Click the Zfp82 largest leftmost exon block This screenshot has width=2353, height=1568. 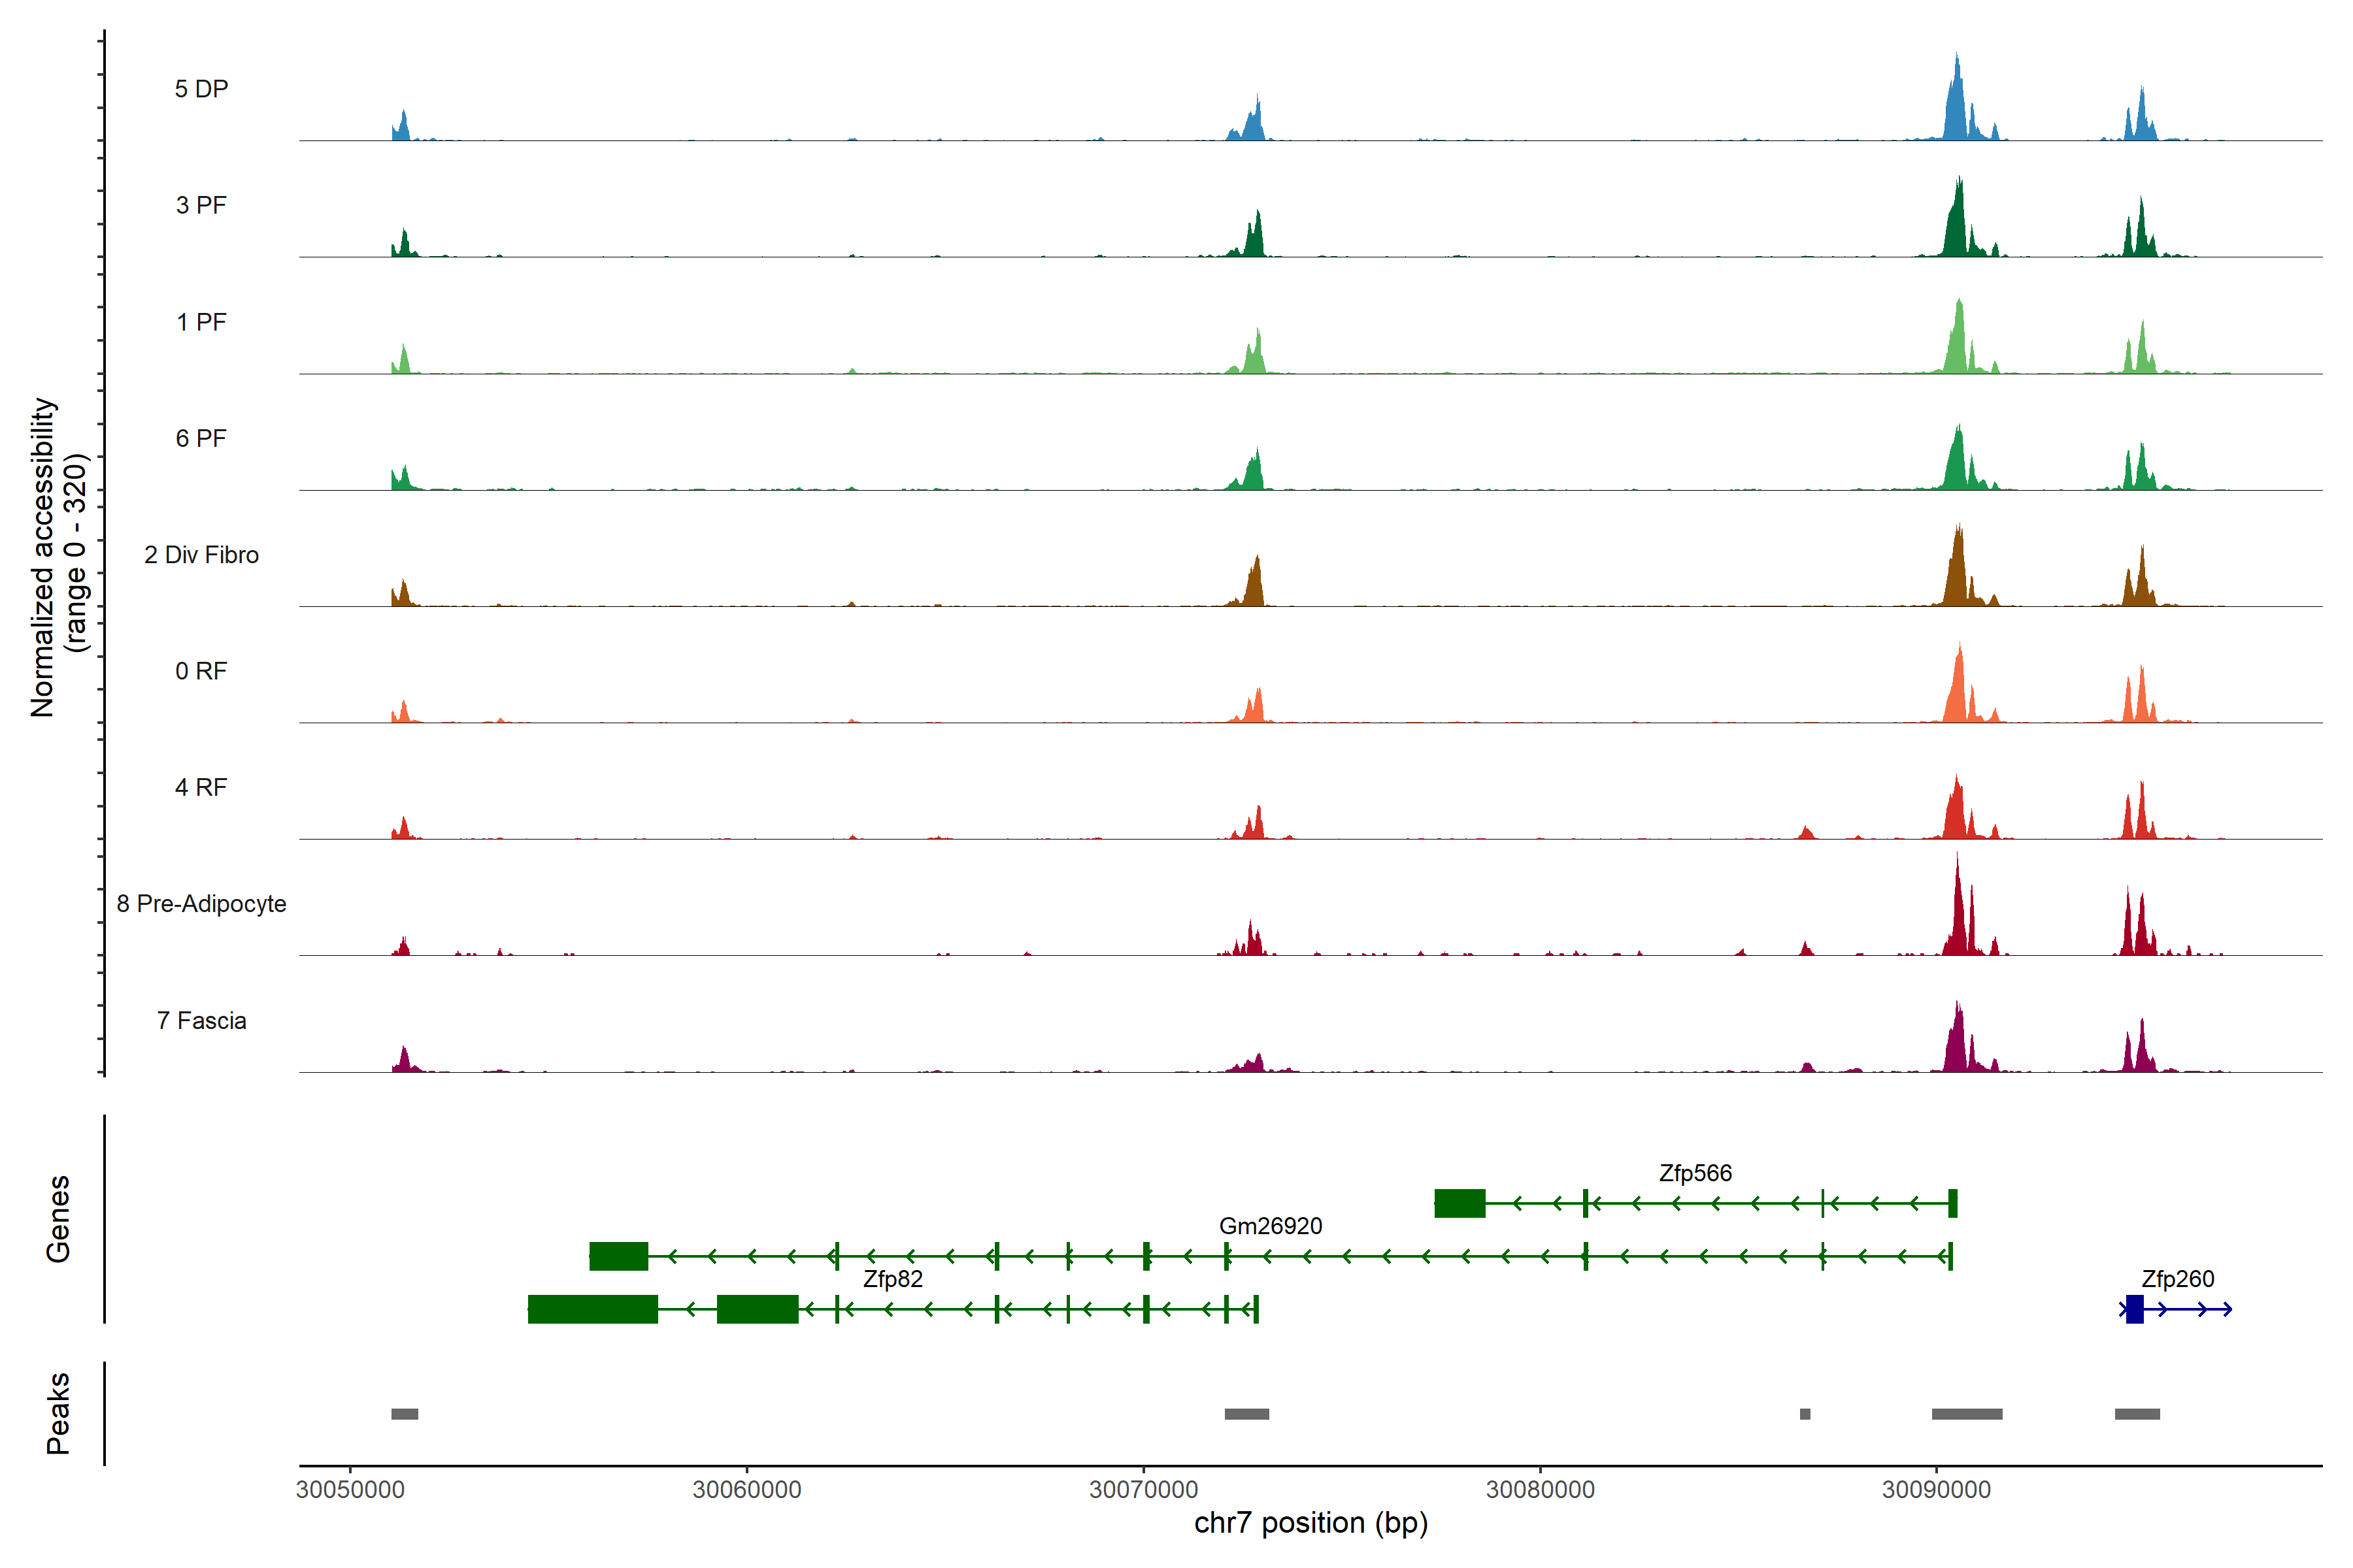coord(592,1309)
